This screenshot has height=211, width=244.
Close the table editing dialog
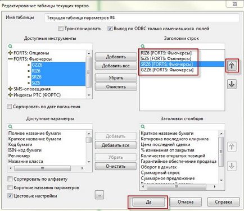pos(235,3)
